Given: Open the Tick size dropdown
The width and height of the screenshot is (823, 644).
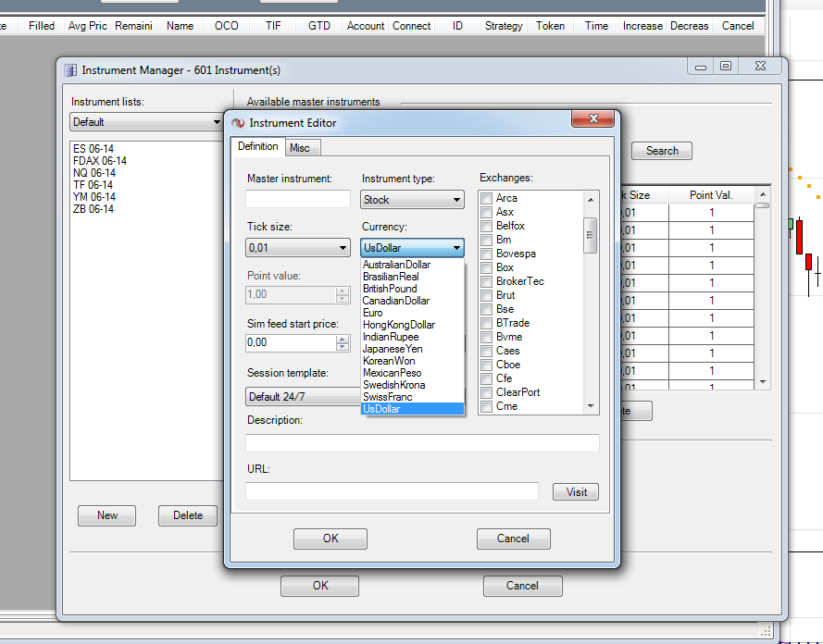Looking at the screenshot, I should [297, 248].
